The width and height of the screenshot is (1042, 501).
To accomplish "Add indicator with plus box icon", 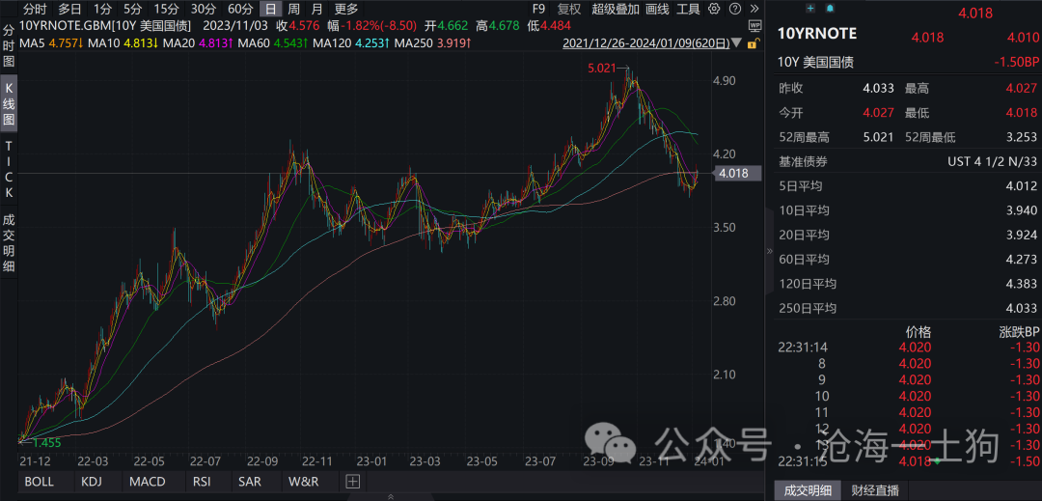I will point(353,481).
